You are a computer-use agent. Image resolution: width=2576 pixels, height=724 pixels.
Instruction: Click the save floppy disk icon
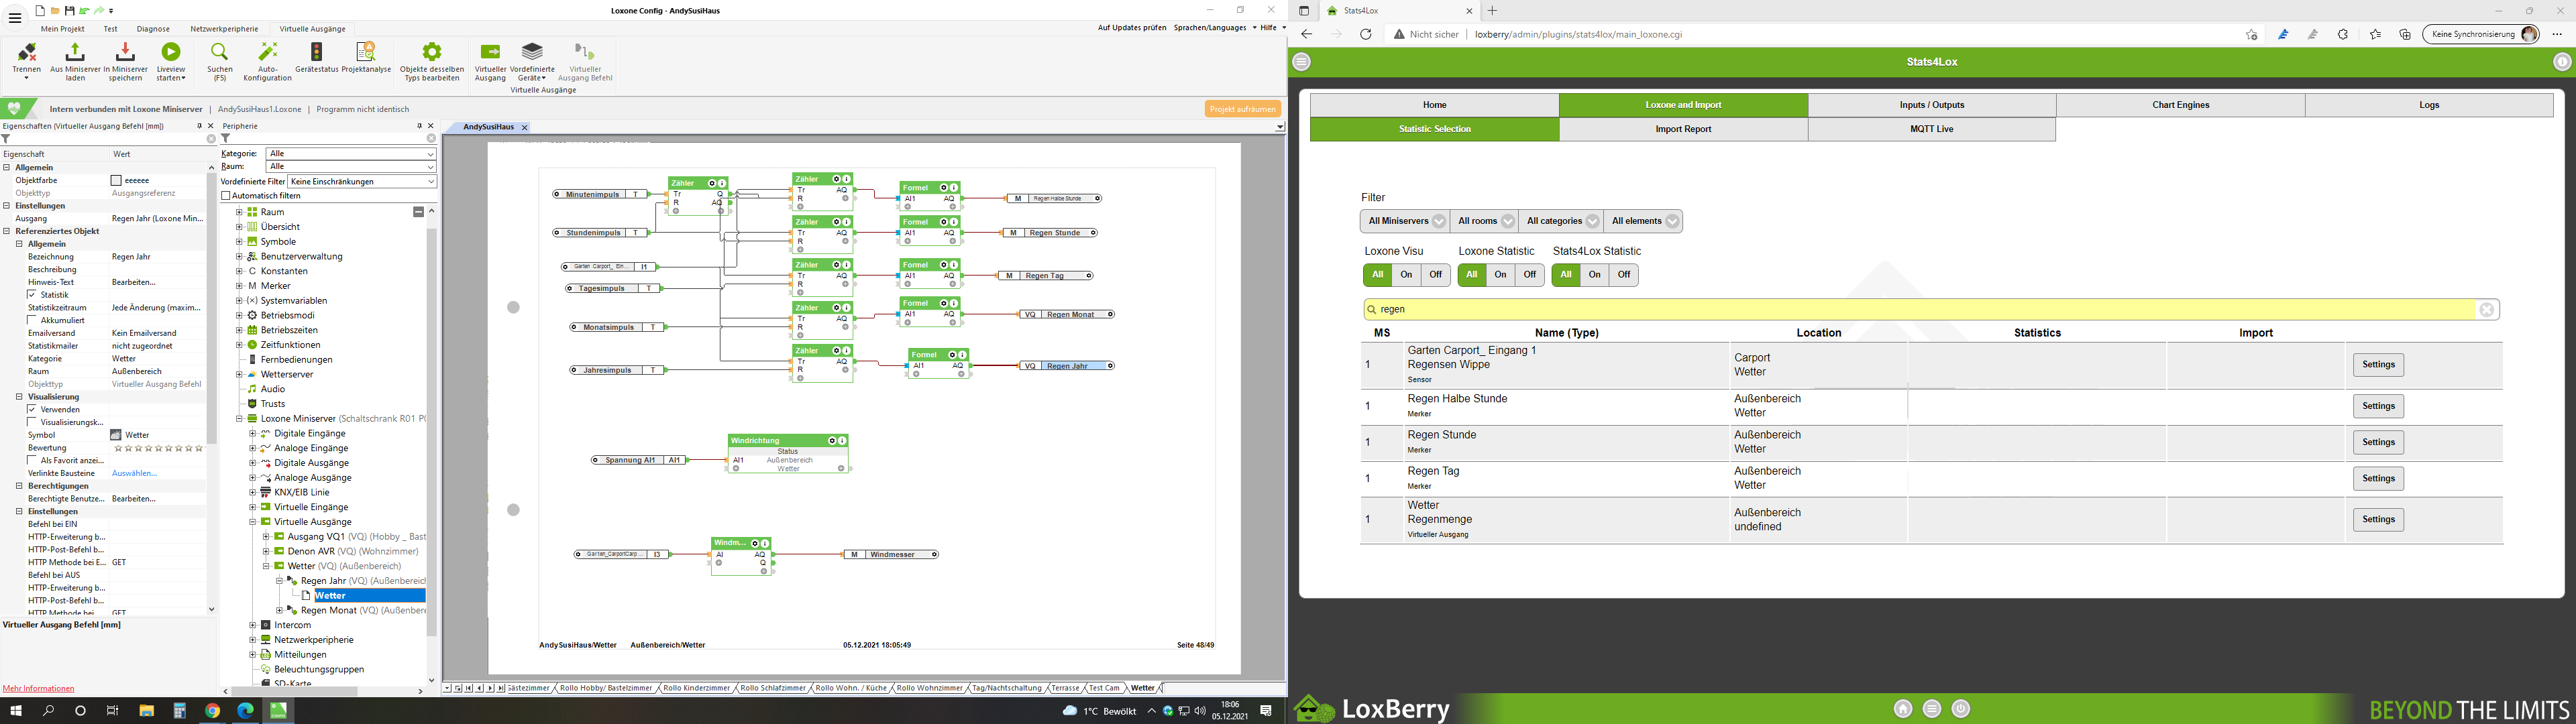(70, 11)
